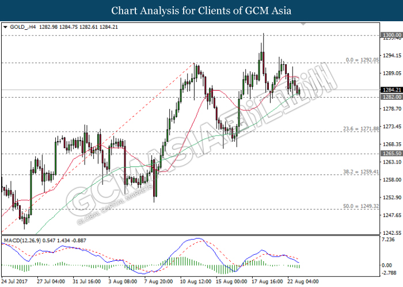Viewport: 403px width, 287px height.
Task: Click the 1294.15 price axis value
Action: tap(392, 55)
